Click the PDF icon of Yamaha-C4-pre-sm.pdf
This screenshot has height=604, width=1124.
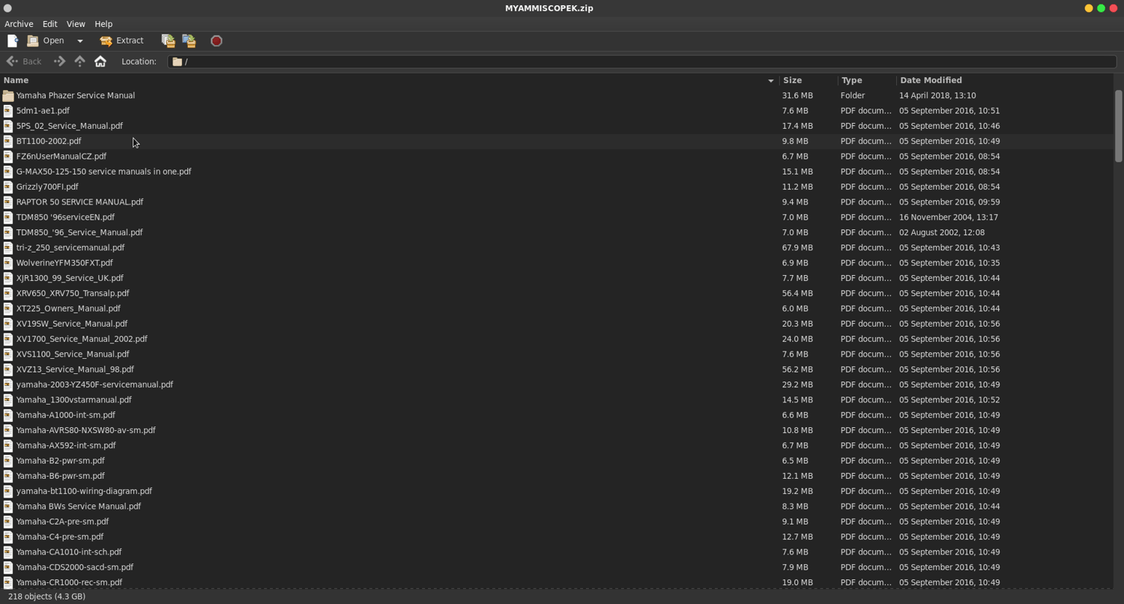(x=8, y=537)
